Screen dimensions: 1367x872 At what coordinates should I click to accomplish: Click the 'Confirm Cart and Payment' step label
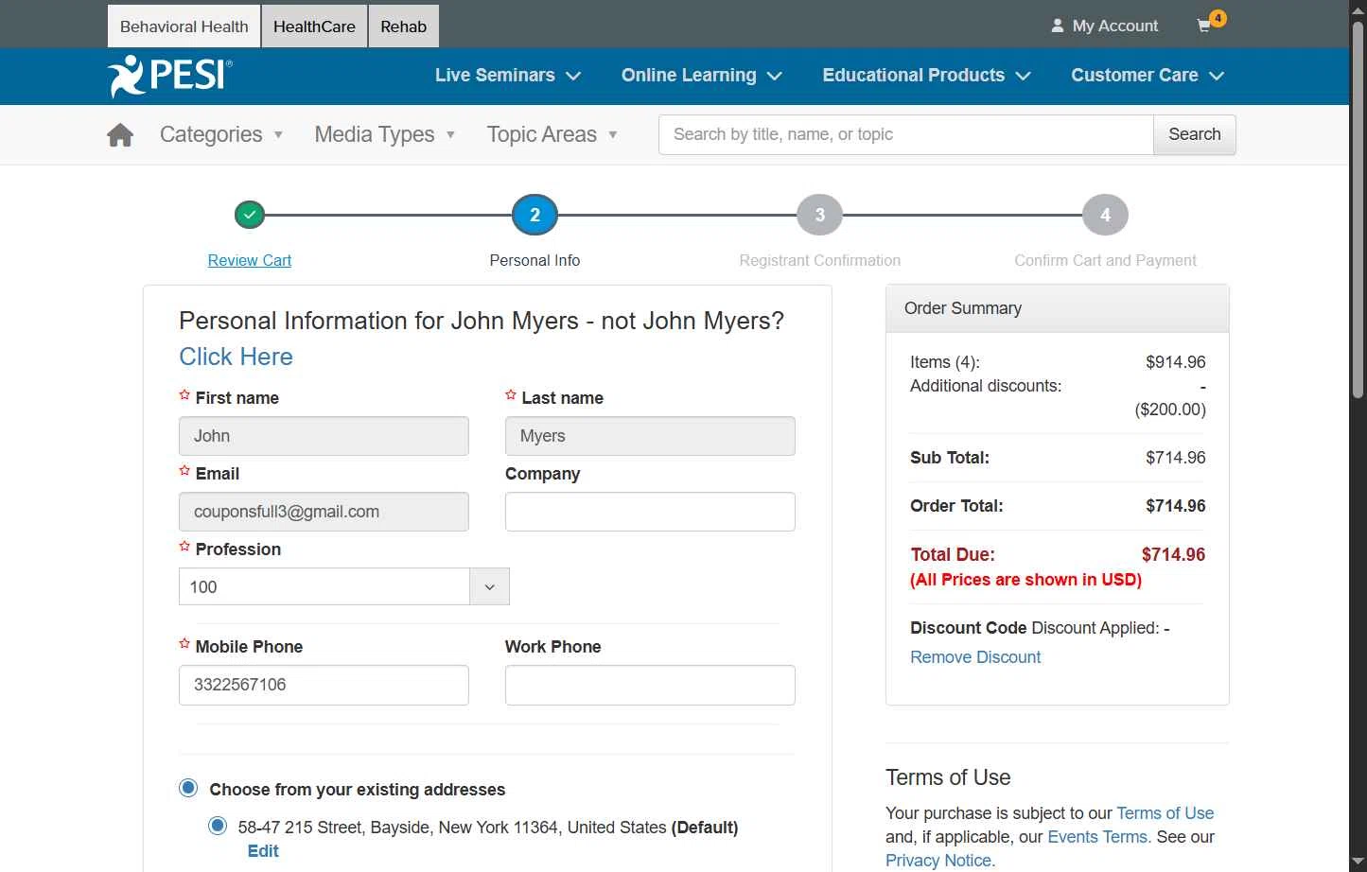click(1105, 260)
